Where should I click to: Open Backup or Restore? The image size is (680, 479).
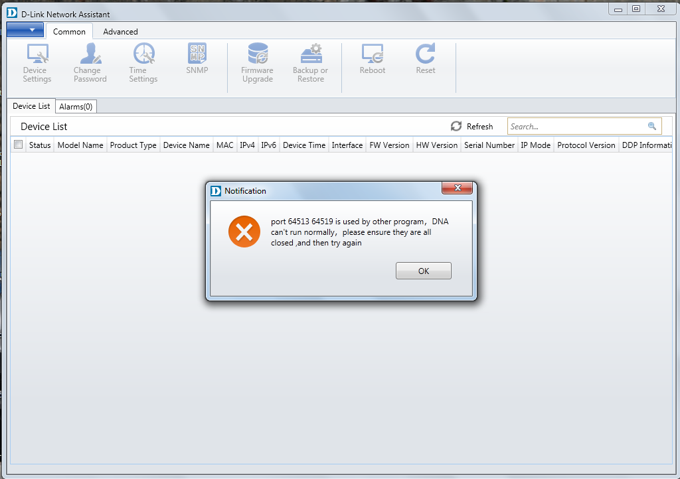coord(311,63)
